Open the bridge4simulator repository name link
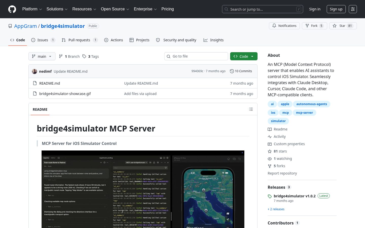 pos(63,26)
